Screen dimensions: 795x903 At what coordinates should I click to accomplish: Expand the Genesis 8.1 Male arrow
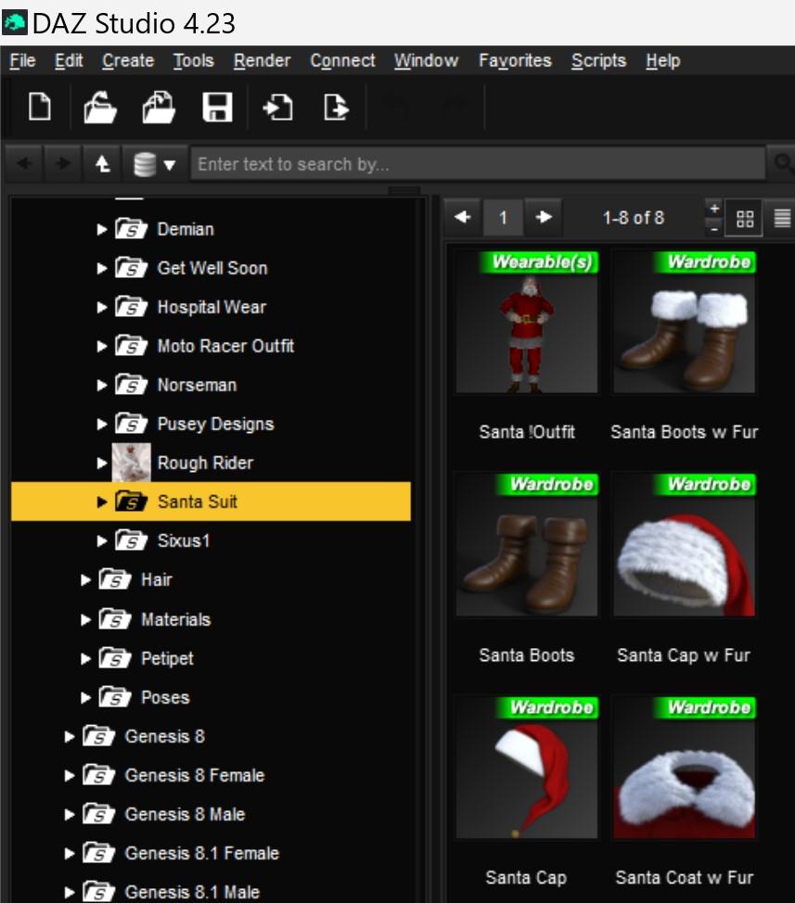70,892
